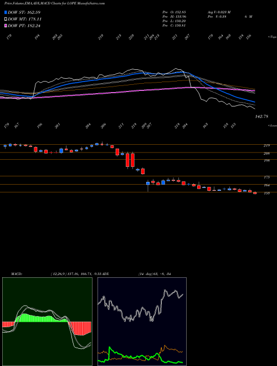Click the 220 tops label
This screenshot has width=277, height=366.
click(x=131, y=37)
